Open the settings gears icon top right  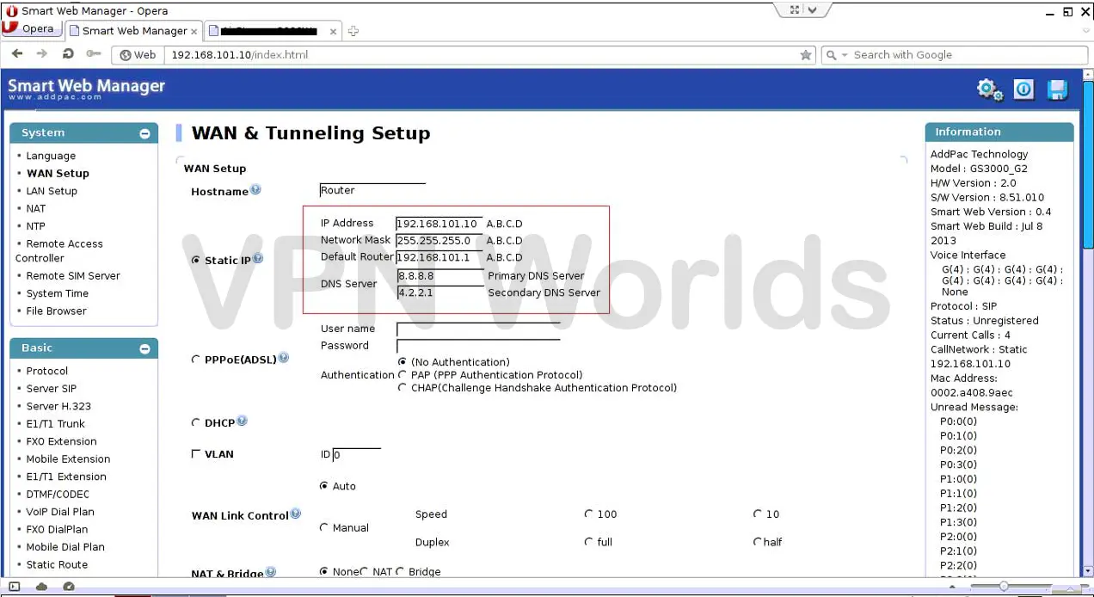(x=989, y=89)
